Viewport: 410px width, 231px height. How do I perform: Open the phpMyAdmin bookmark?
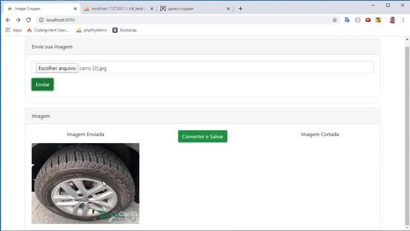92,30
